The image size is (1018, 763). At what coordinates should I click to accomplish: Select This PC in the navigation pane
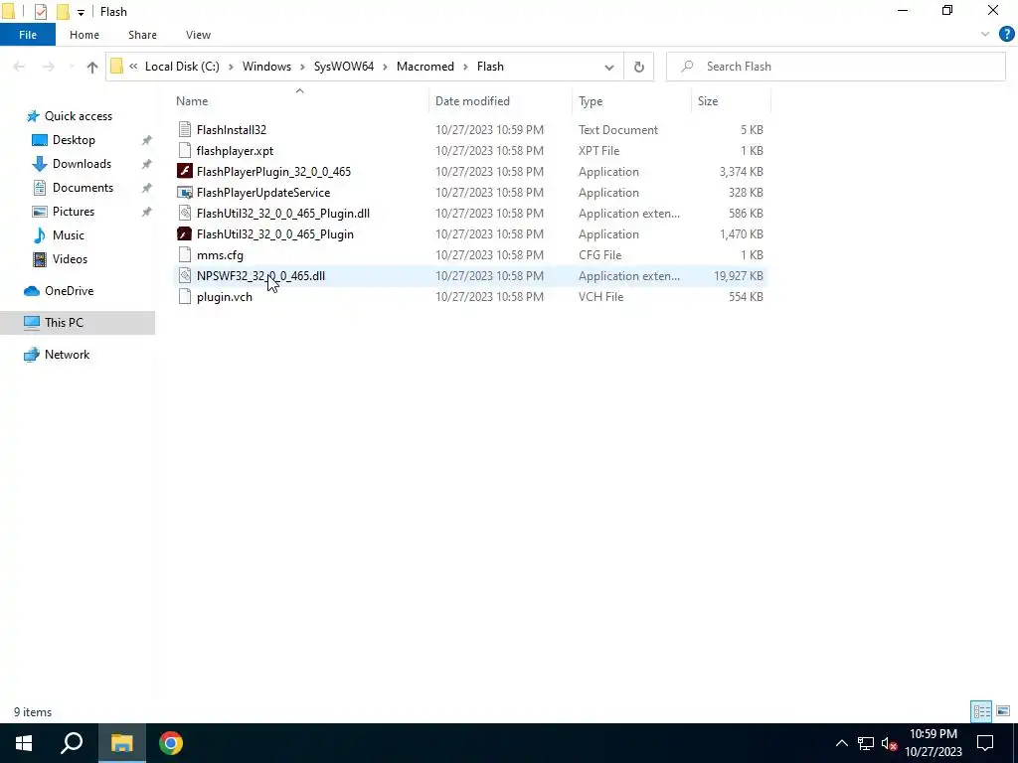(x=64, y=323)
